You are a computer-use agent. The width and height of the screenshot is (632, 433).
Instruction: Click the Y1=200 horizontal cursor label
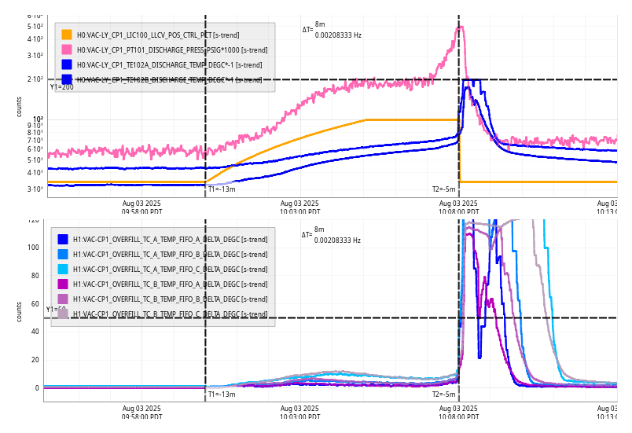tap(61, 87)
